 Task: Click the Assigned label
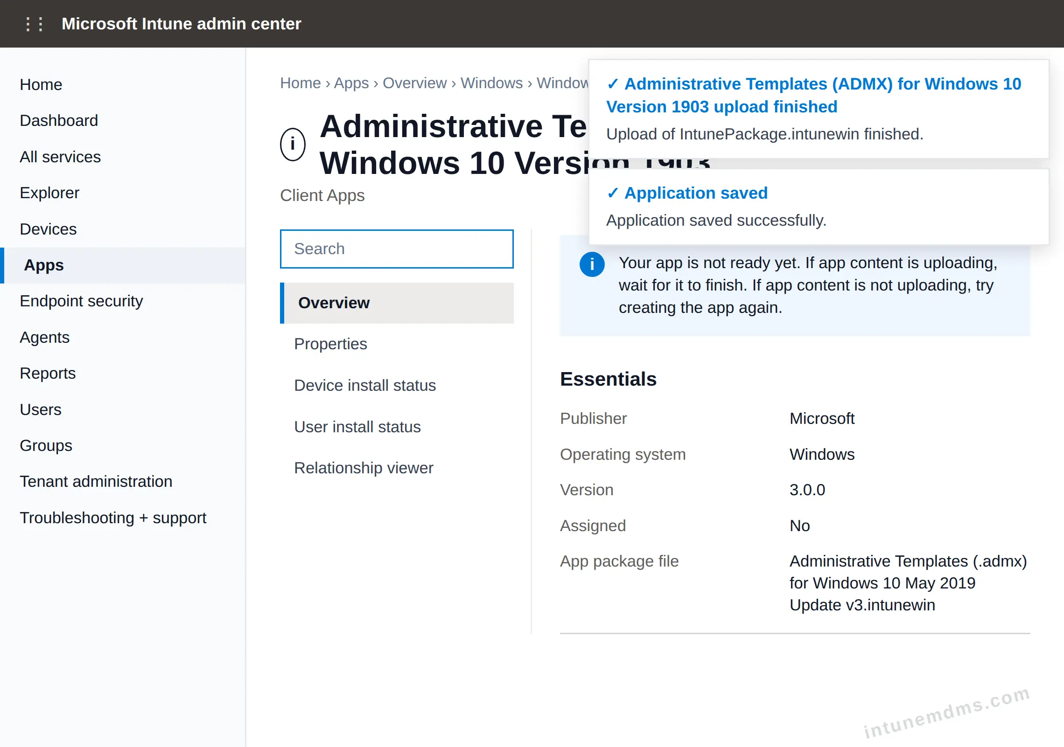[x=593, y=526]
